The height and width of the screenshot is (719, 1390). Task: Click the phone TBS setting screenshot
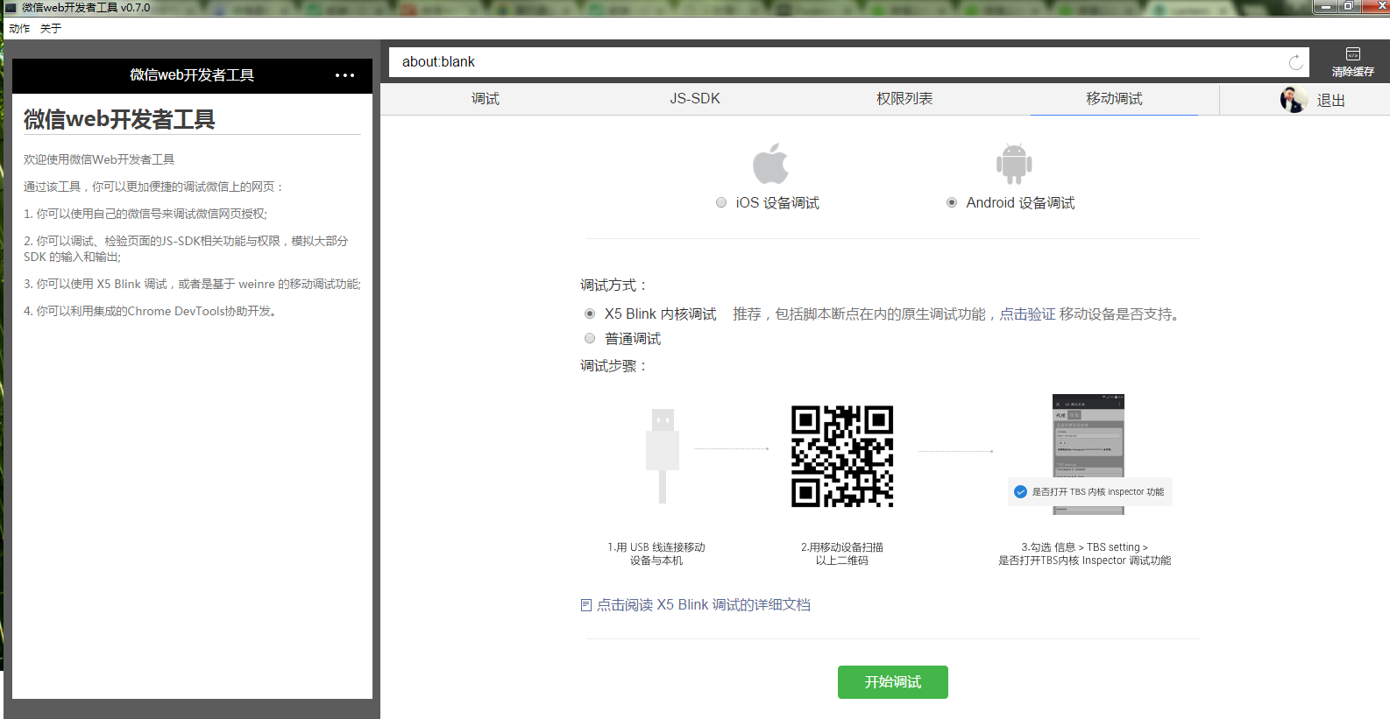tap(1089, 454)
